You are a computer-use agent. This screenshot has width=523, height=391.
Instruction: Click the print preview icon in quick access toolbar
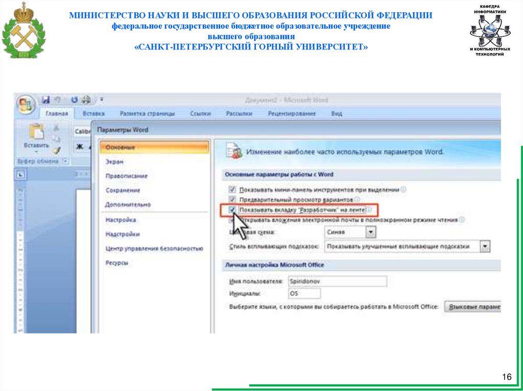[x=86, y=99]
